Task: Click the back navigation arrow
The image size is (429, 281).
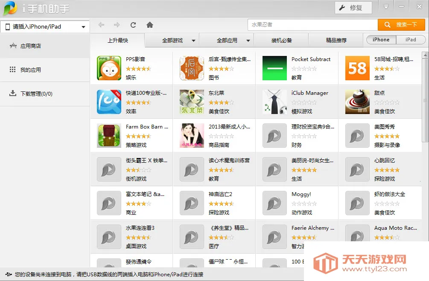Action: pos(101,25)
